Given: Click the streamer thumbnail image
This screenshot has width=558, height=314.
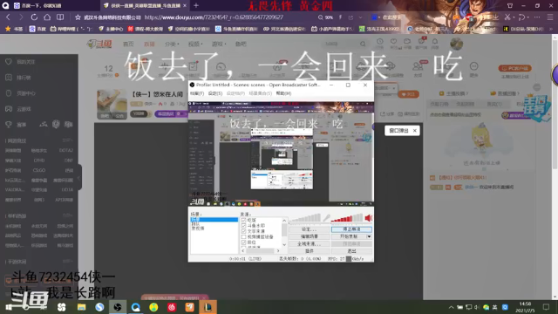Looking at the screenshot, I should 112,104.
